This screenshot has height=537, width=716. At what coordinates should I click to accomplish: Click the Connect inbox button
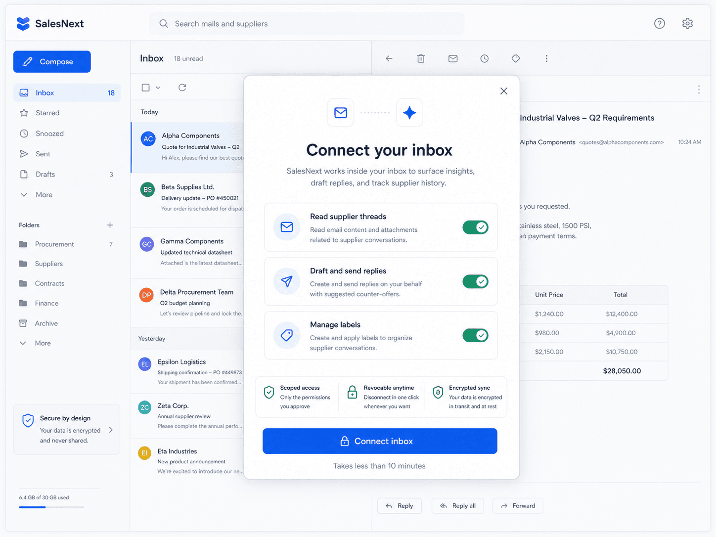[x=380, y=441]
